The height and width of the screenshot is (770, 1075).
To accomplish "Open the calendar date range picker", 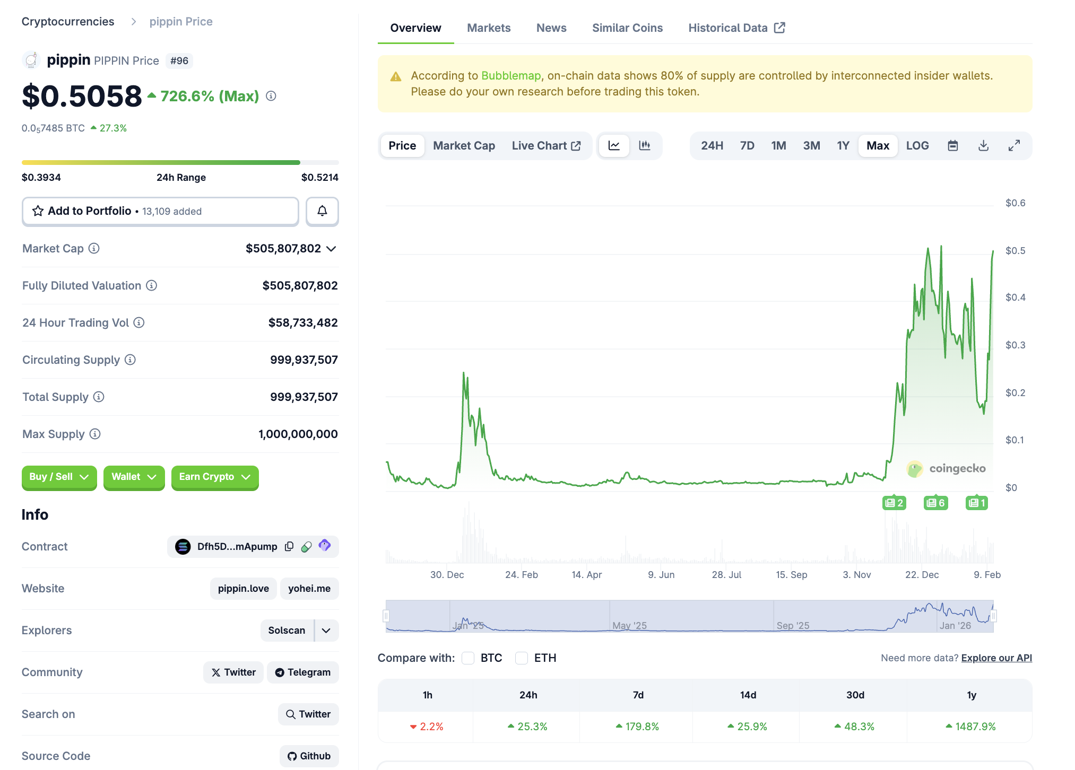I will pyautogui.click(x=953, y=146).
